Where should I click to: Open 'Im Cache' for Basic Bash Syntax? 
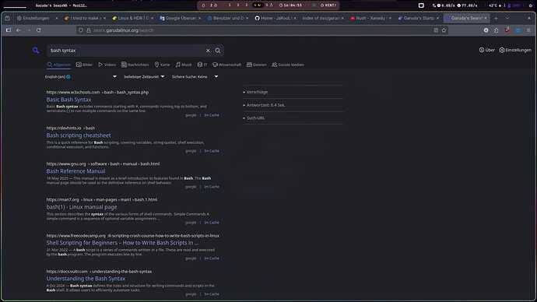coord(212,115)
